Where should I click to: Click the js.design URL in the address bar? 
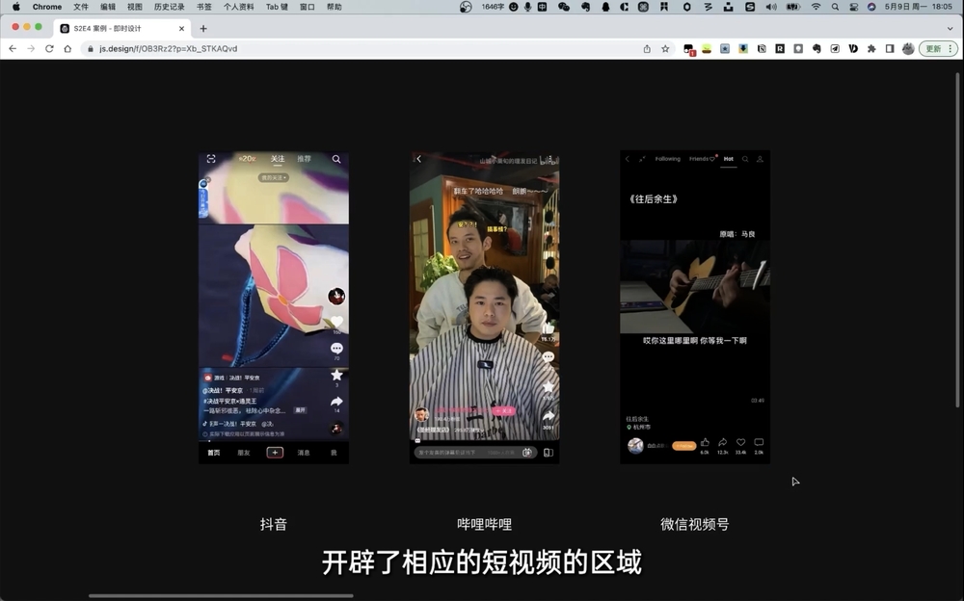168,48
